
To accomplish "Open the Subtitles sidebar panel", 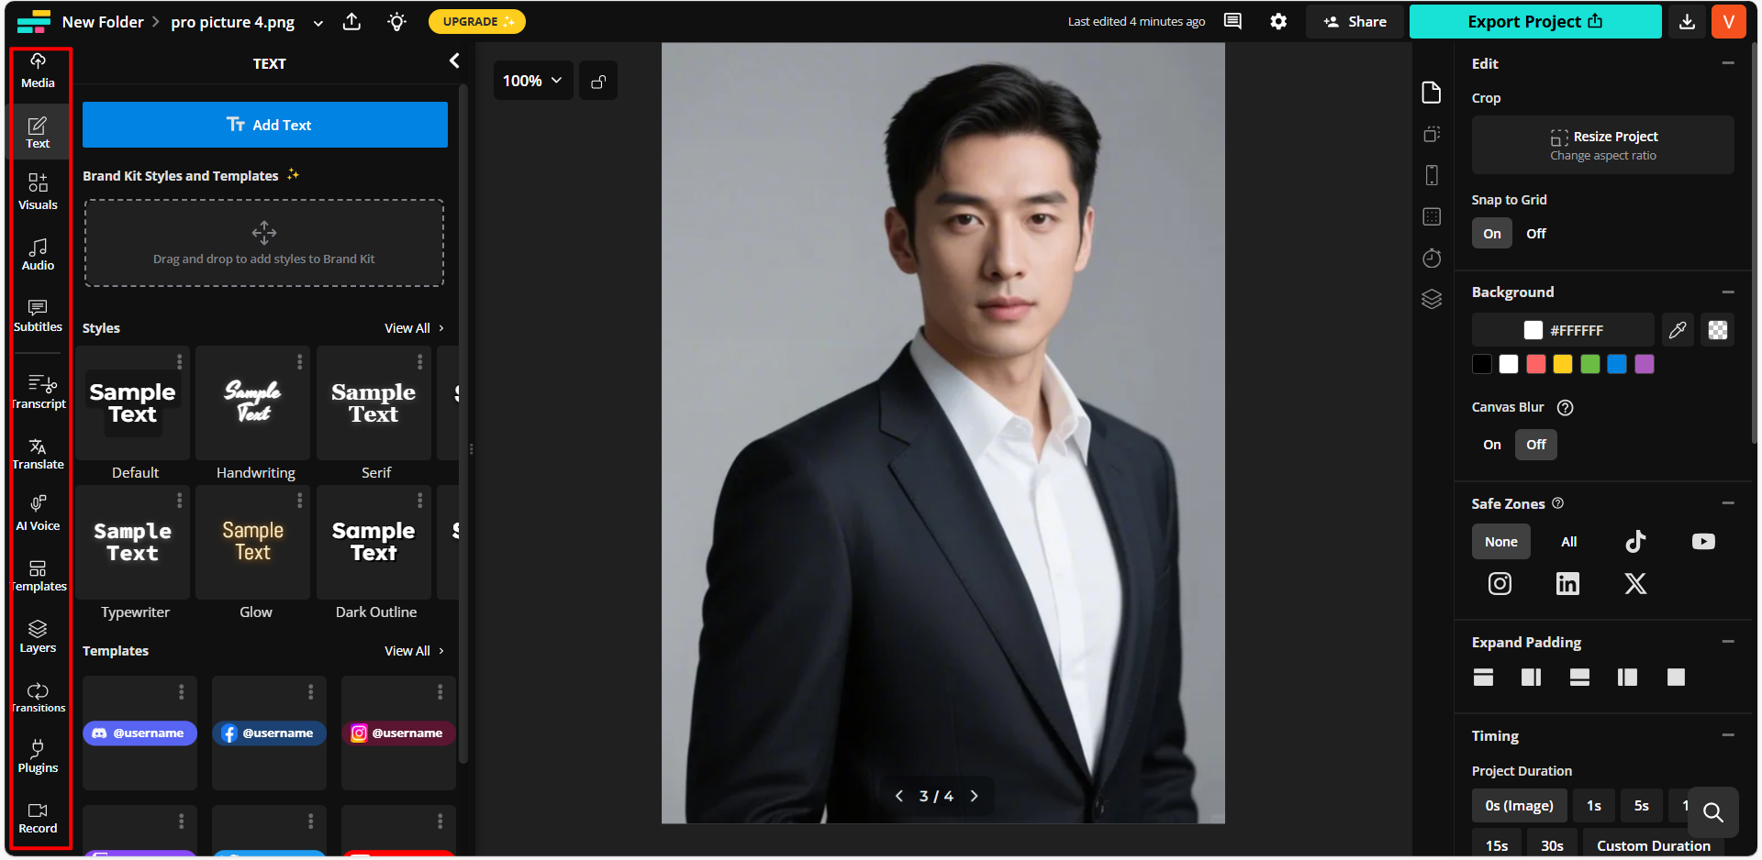I will click(x=38, y=315).
